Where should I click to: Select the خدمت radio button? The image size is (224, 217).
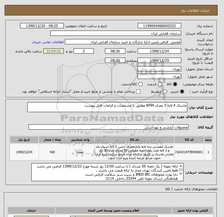point(160,84)
